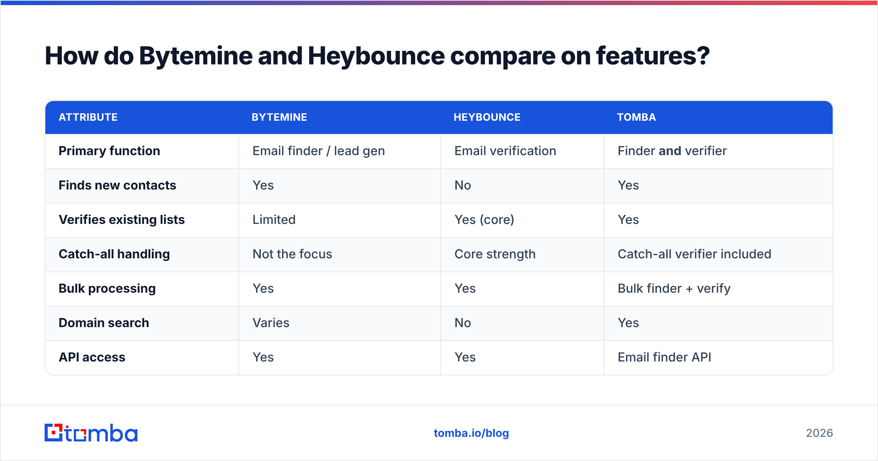Select the TOMBA column header
This screenshot has height=461, width=878.
tap(636, 117)
